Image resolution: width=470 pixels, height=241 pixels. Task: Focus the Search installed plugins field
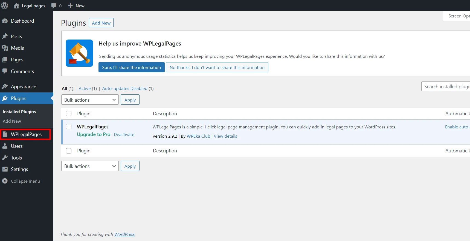(446, 86)
